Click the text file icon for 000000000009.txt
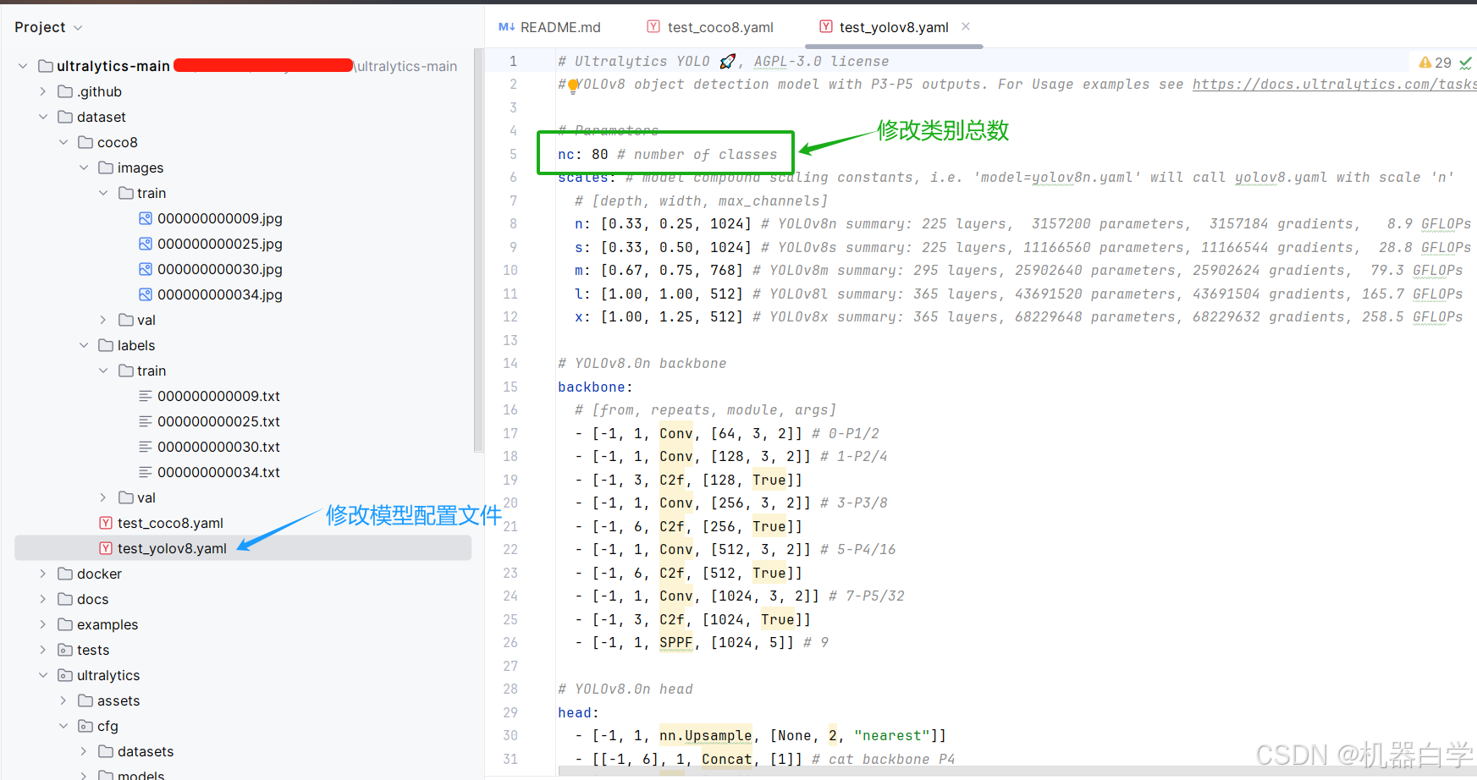The width and height of the screenshot is (1477, 780). (146, 396)
